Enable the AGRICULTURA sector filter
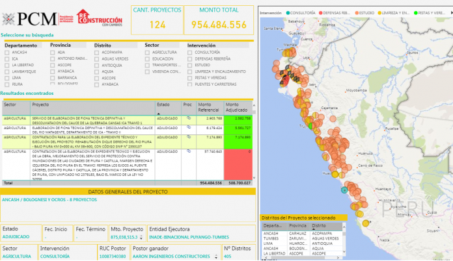 146,53
